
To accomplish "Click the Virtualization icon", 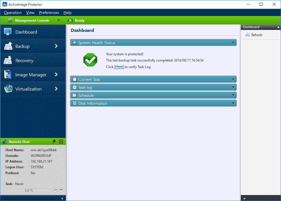I will point(8,89).
